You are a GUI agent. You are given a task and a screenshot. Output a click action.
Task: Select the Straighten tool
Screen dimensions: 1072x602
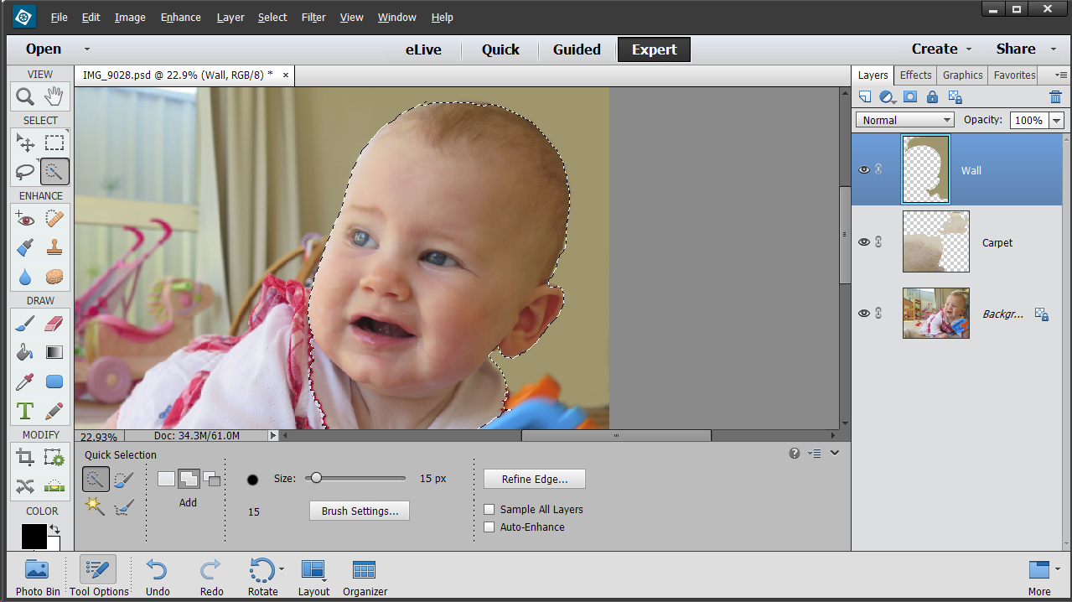(x=54, y=486)
